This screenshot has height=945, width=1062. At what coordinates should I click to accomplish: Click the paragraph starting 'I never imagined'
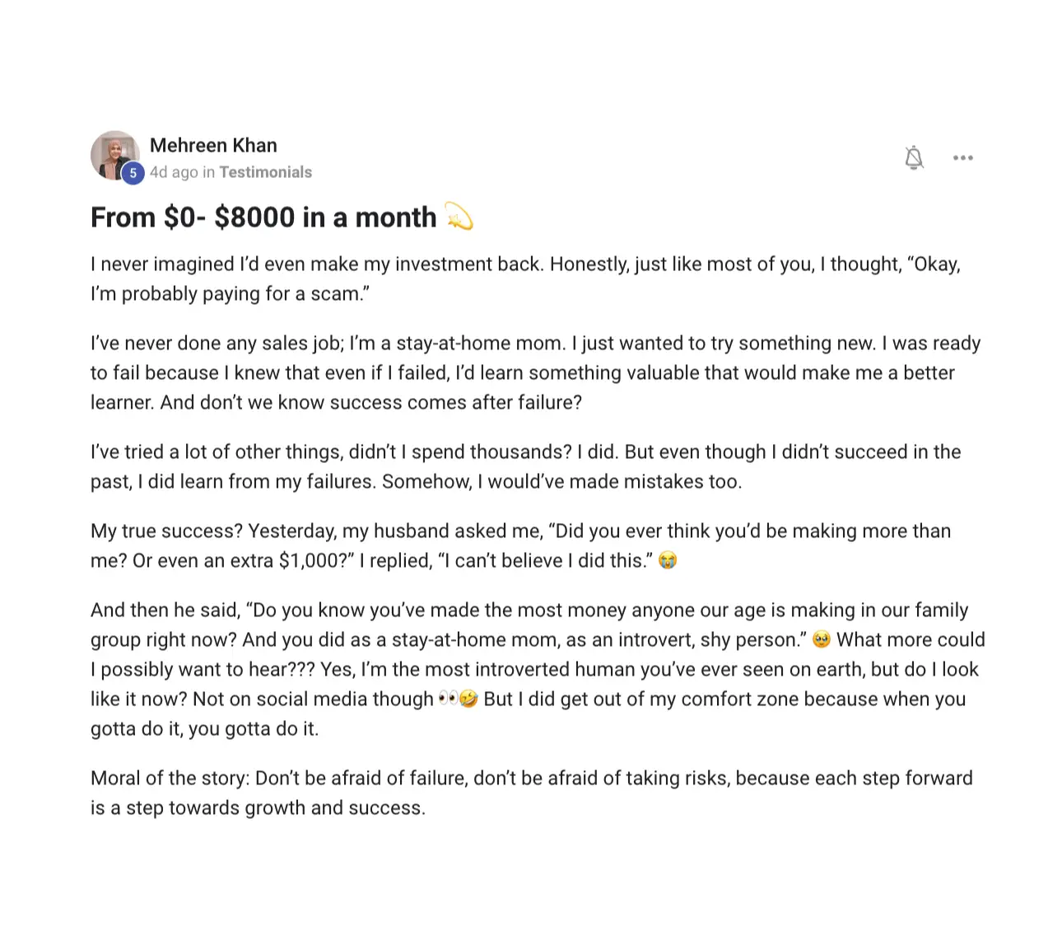tap(525, 278)
